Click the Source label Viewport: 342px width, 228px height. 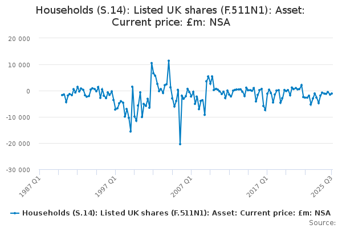(x=322, y=222)
